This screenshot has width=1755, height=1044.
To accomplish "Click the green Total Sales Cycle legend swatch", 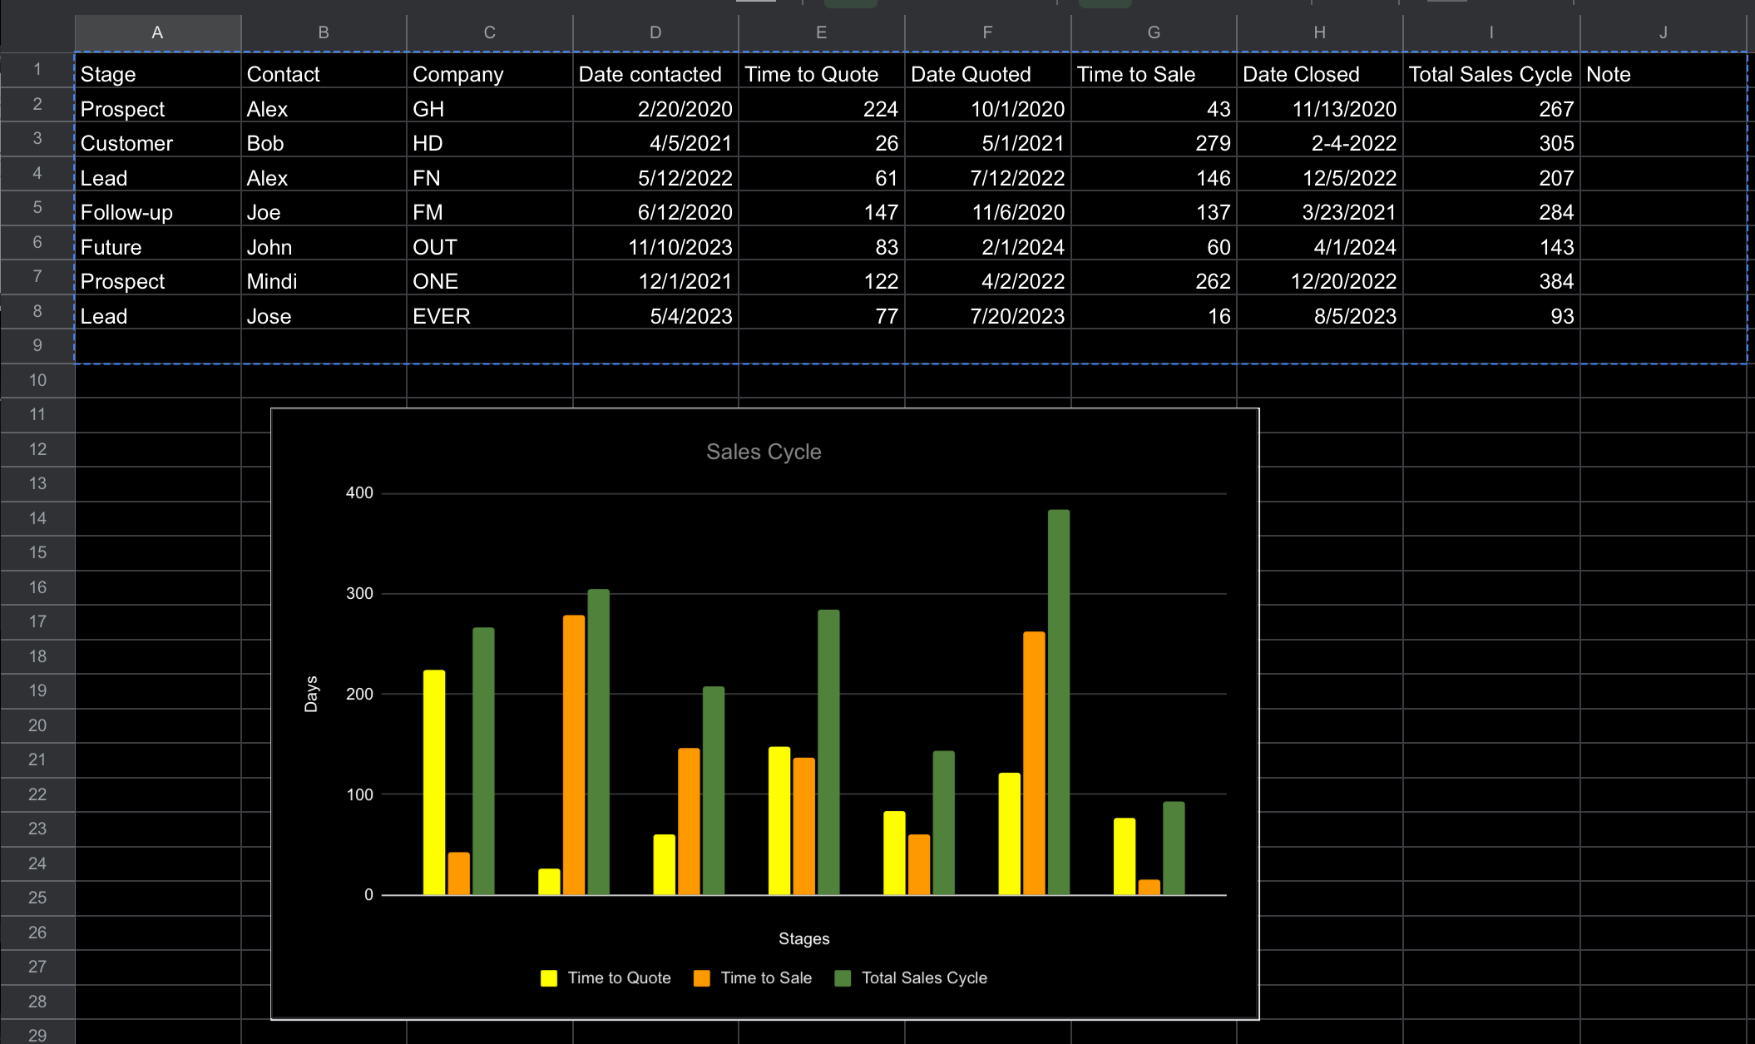I will click(x=843, y=978).
